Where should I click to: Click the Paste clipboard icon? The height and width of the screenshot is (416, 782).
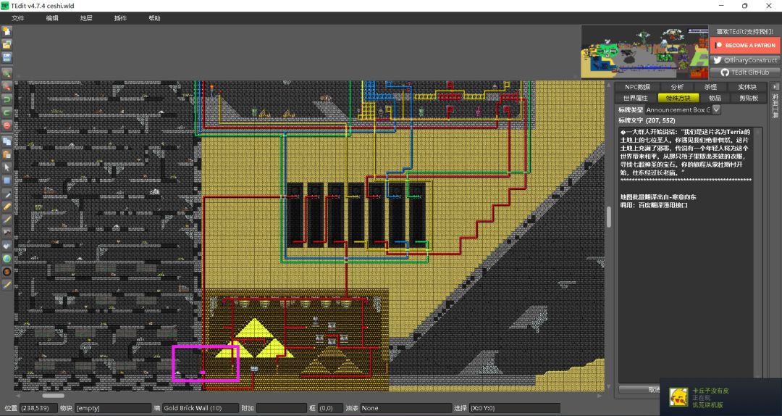7,154
